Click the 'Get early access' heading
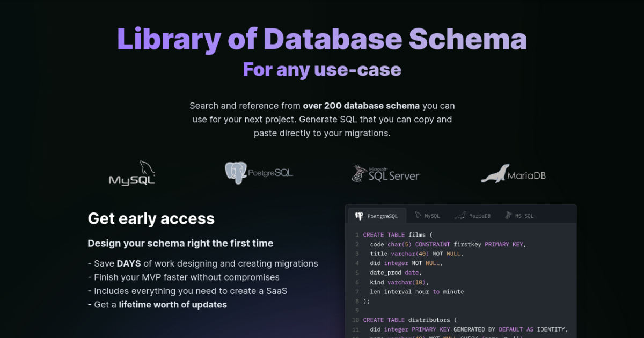This screenshot has width=644, height=338. (151, 218)
